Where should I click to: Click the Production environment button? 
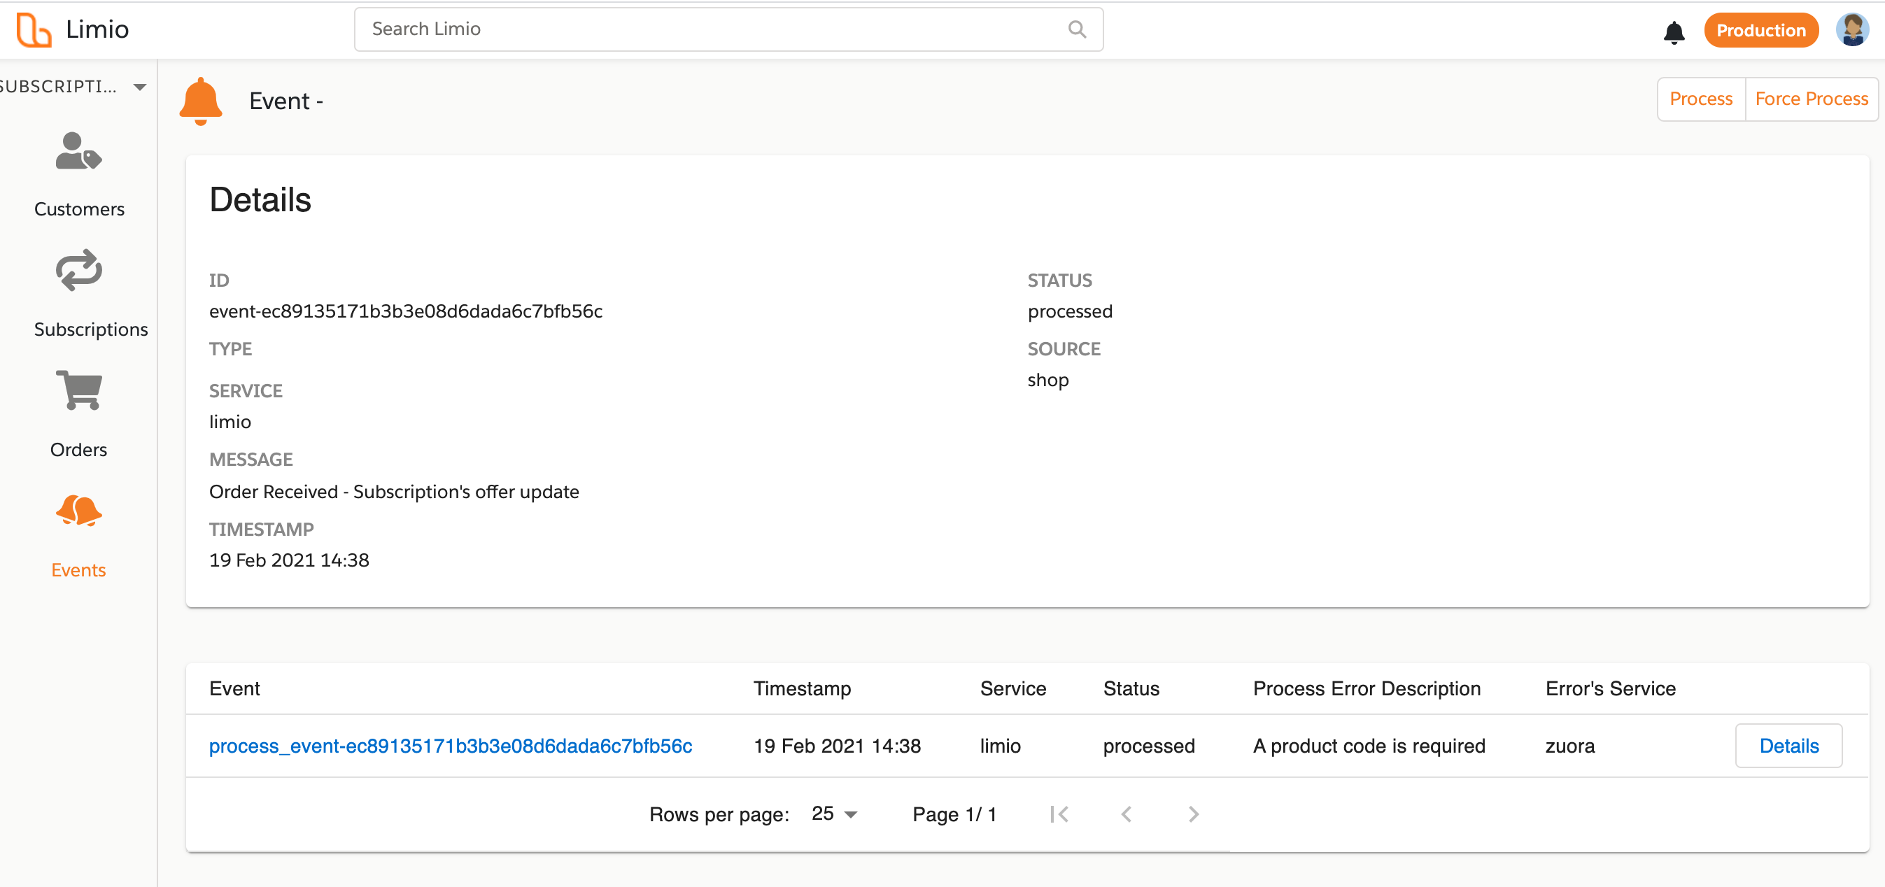click(1760, 30)
